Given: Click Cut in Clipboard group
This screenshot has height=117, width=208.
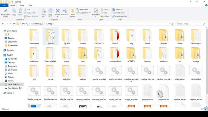Looking at the screenshot, I should pos(27,9).
